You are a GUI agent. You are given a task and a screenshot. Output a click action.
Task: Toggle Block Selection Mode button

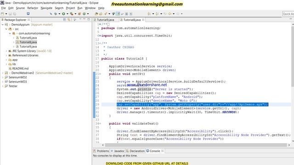coord(127,14)
